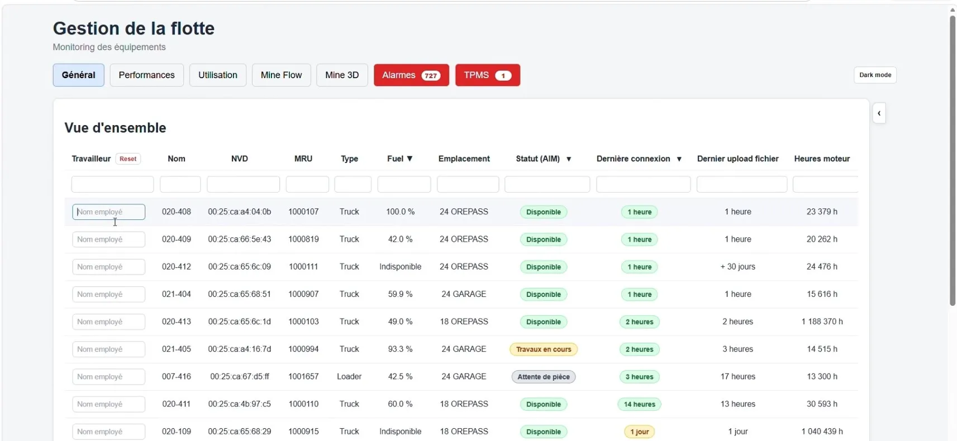Click Nom employé field for 020-109

[108, 432]
